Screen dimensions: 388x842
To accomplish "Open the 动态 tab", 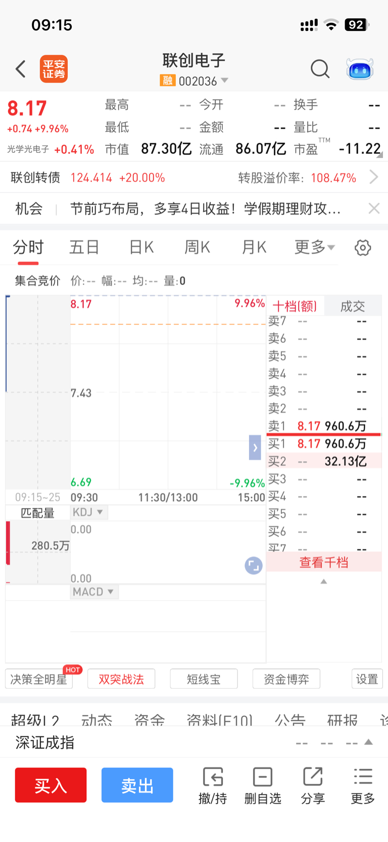I will click(x=96, y=719).
